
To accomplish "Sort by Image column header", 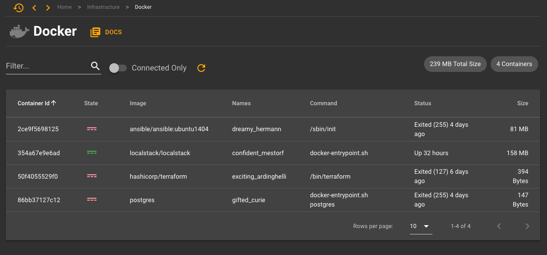I will [x=138, y=103].
